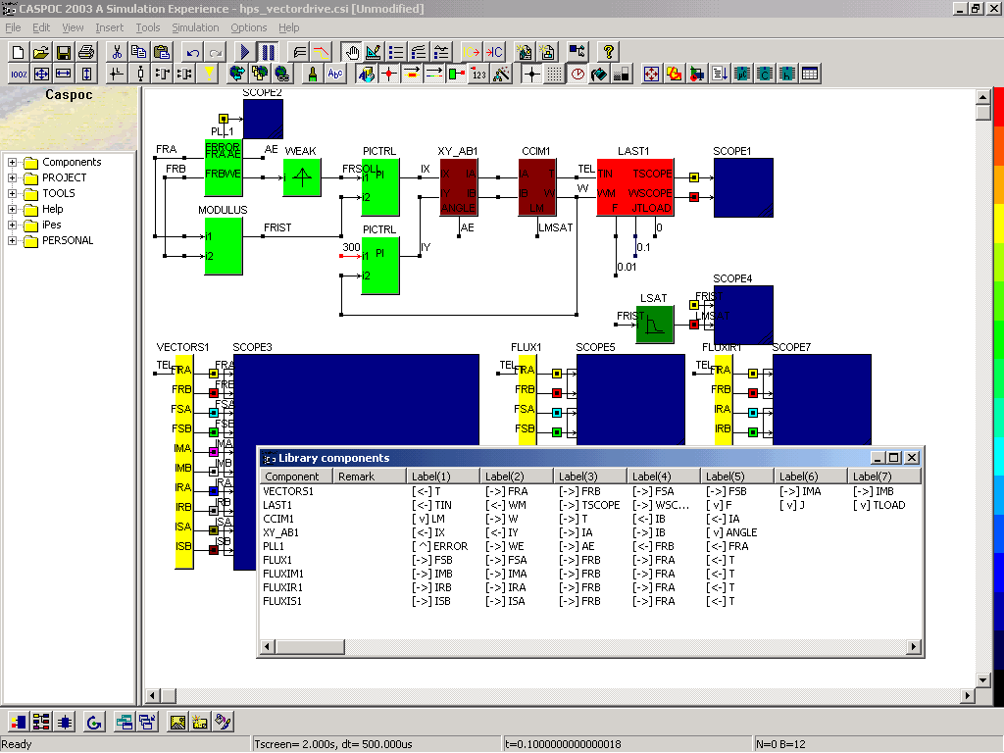
Task: Select the hand pan tool
Action: click(x=351, y=52)
